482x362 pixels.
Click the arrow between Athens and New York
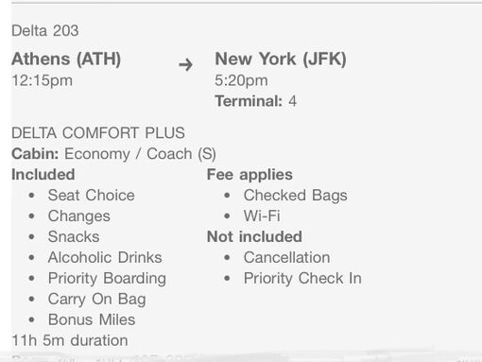[185, 64]
